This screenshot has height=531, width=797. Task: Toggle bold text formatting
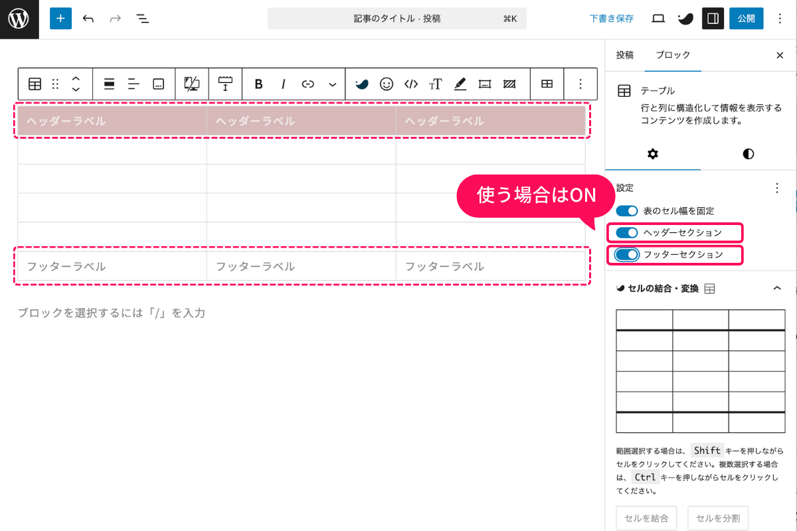pos(258,84)
